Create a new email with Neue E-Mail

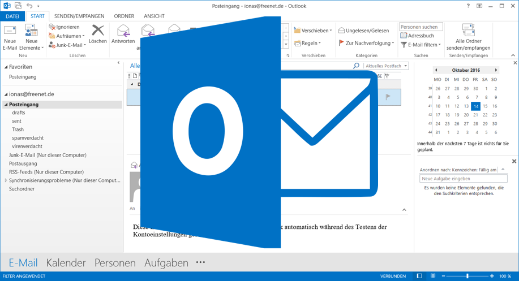pyautogui.click(x=10, y=37)
